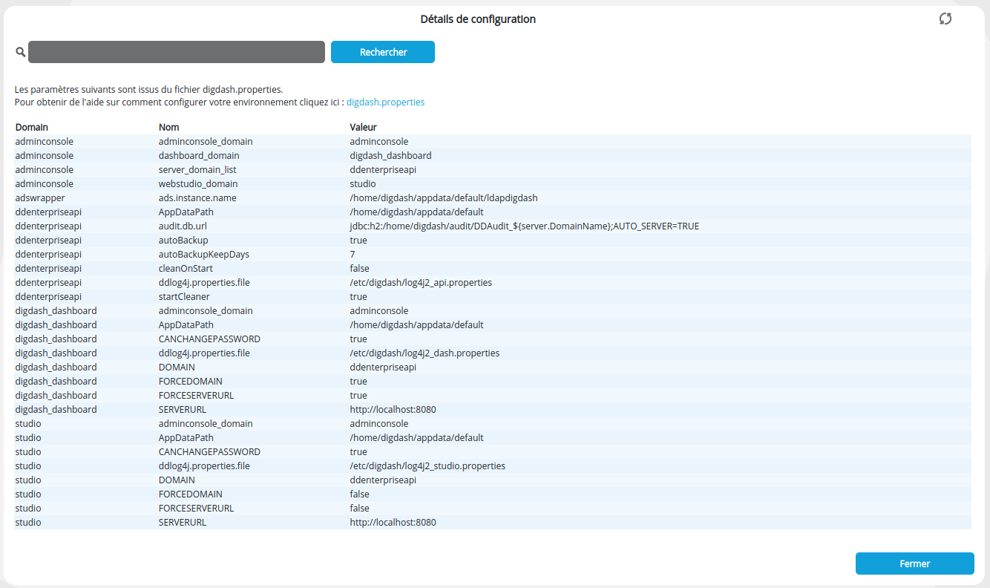Viewport: 990px width, 588px height.
Task: Select the /etc/digdash/log4j2_api.properties value
Action: pos(421,283)
